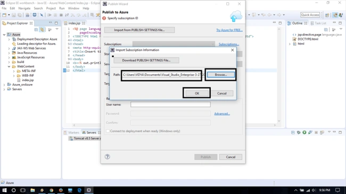
Task: Expand the build folder
Action: pos(9,62)
